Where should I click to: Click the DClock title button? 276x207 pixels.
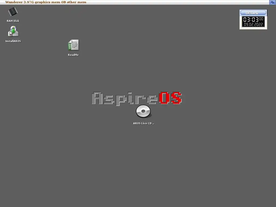click(253, 13)
